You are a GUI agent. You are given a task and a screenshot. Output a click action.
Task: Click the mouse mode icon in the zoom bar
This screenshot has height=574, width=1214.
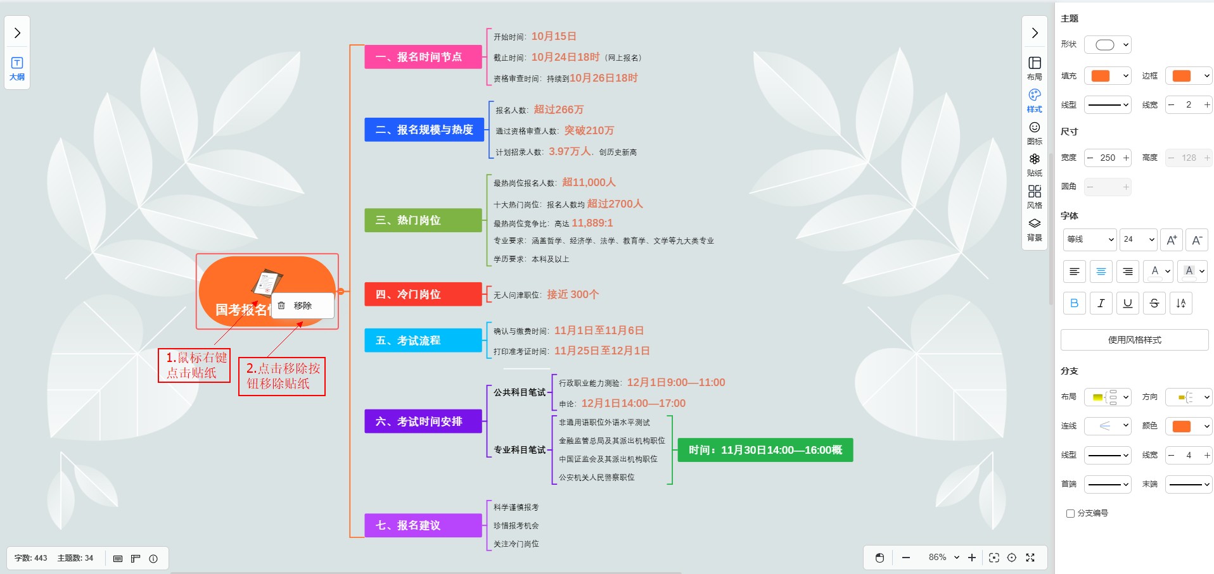tap(879, 558)
